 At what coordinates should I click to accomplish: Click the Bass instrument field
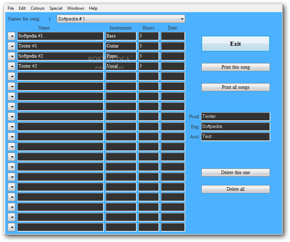tap(121, 36)
